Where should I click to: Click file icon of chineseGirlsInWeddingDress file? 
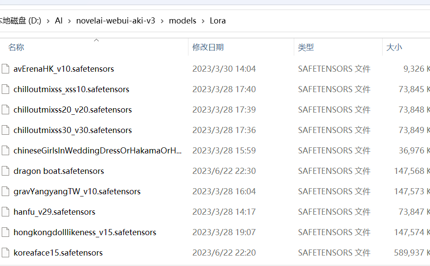coord(5,150)
